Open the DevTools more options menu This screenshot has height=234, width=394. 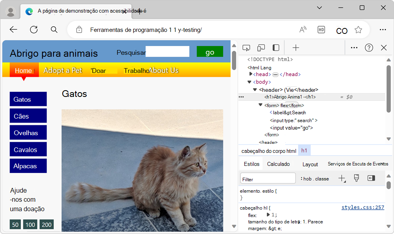click(354, 47)
